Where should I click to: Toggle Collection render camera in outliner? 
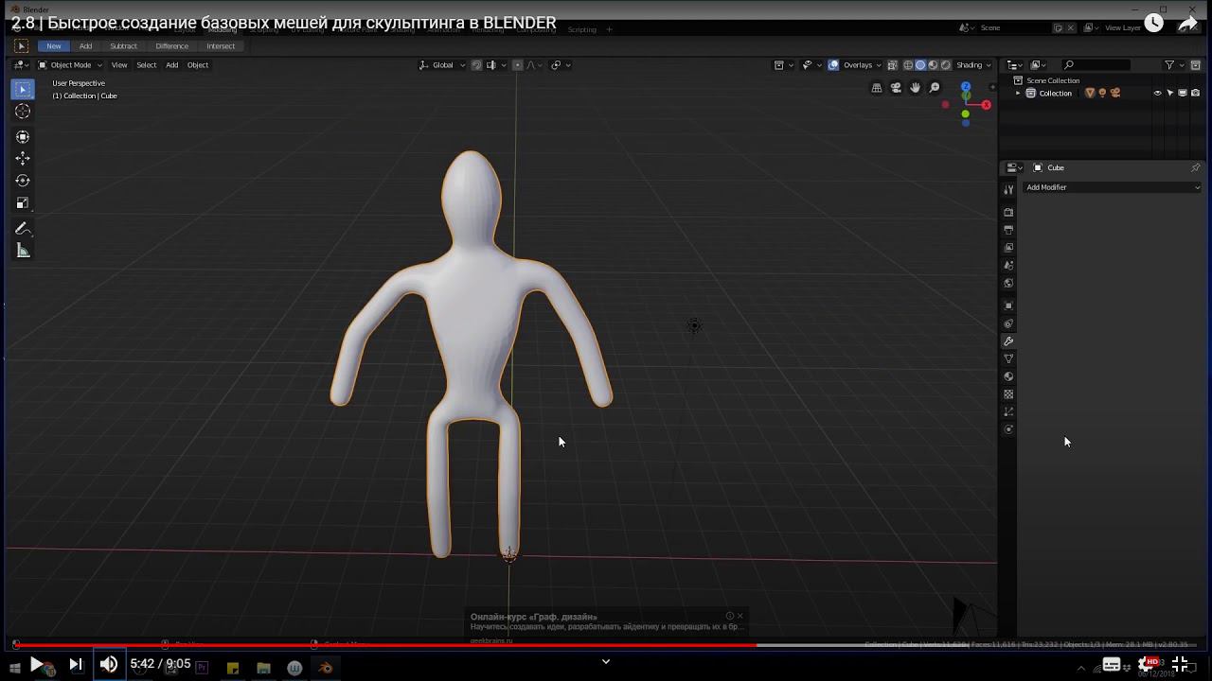point(1196,94)
